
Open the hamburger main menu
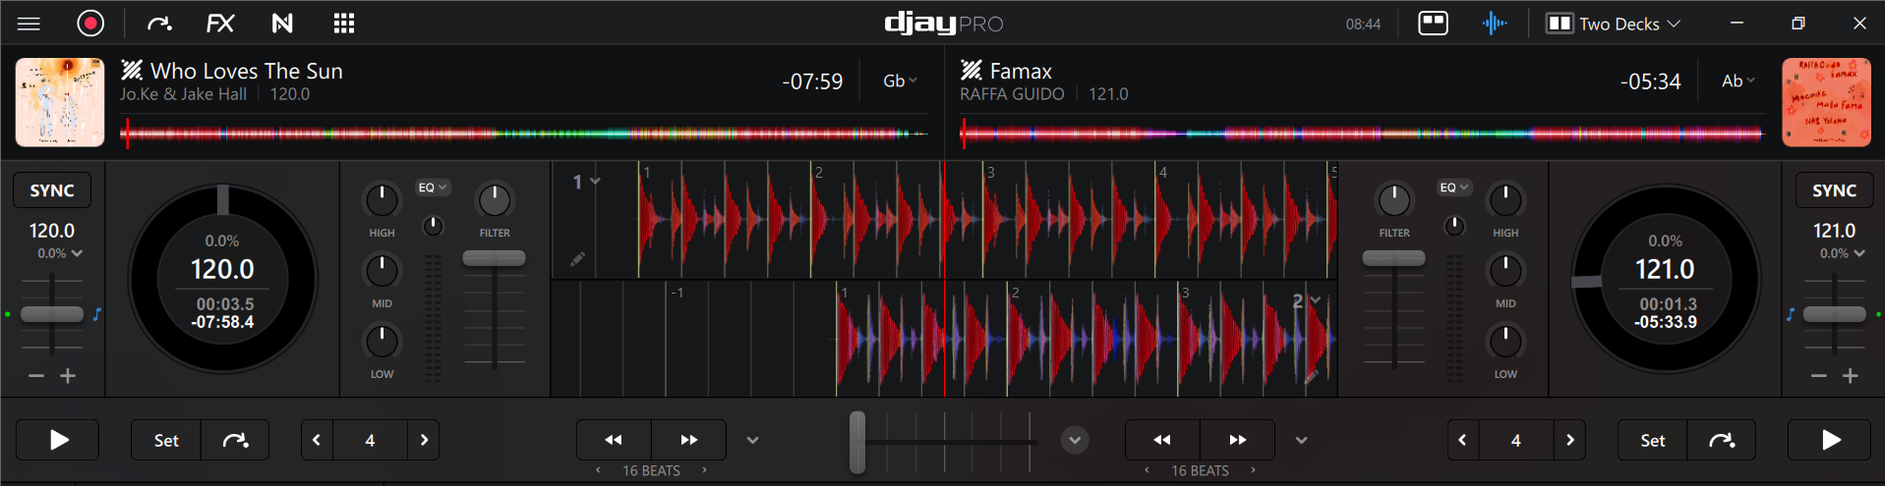(x=29, y=24)
